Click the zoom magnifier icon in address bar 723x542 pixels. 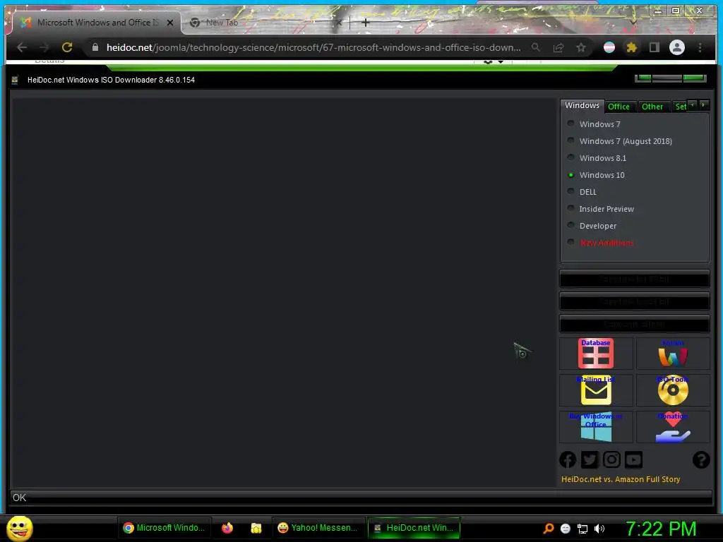pos(535,47)
